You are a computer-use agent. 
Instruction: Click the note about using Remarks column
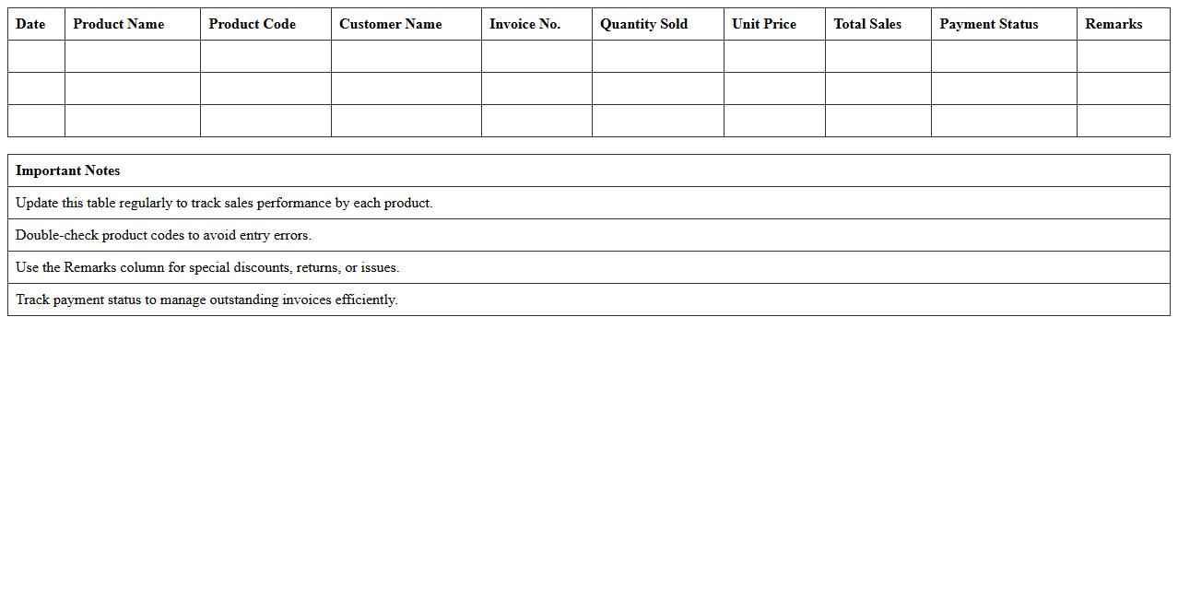[207, 267]
